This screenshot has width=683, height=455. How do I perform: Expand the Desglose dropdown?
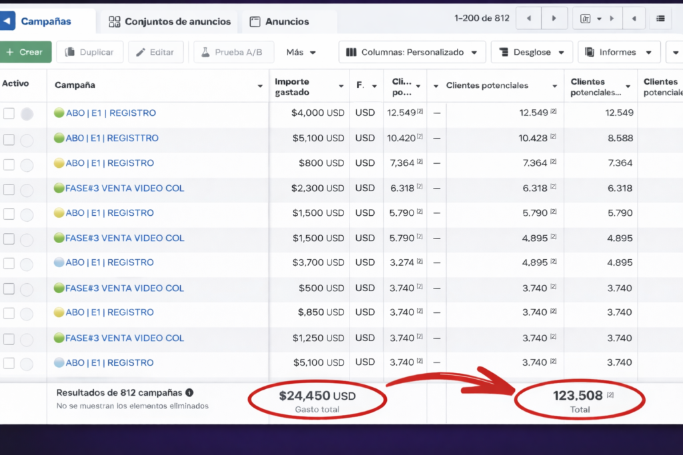point(531,52)
